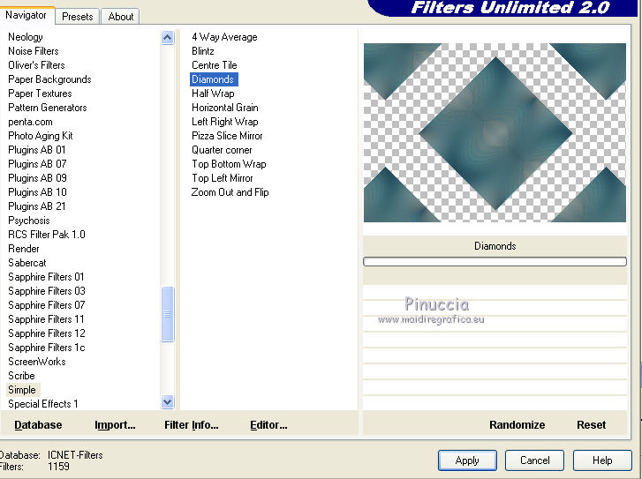The height and width of the screenshot is (479, 642).
Task: Select Sapphire Filters 01 category
Action: point(46,277)
